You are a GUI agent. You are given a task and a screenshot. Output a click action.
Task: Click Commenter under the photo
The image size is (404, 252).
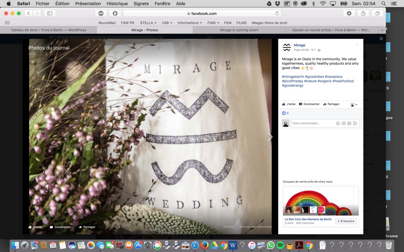pyautogui.click(x=60, y=227)
